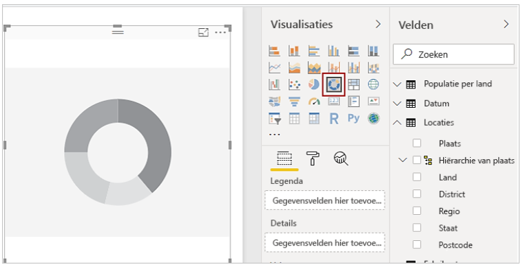Select the scatter chart visual

click(x=295, y=84)
